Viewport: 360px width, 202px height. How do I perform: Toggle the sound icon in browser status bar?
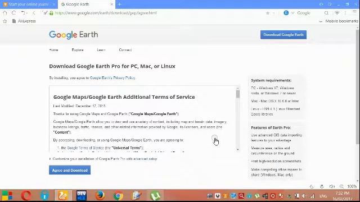[332, 186]
